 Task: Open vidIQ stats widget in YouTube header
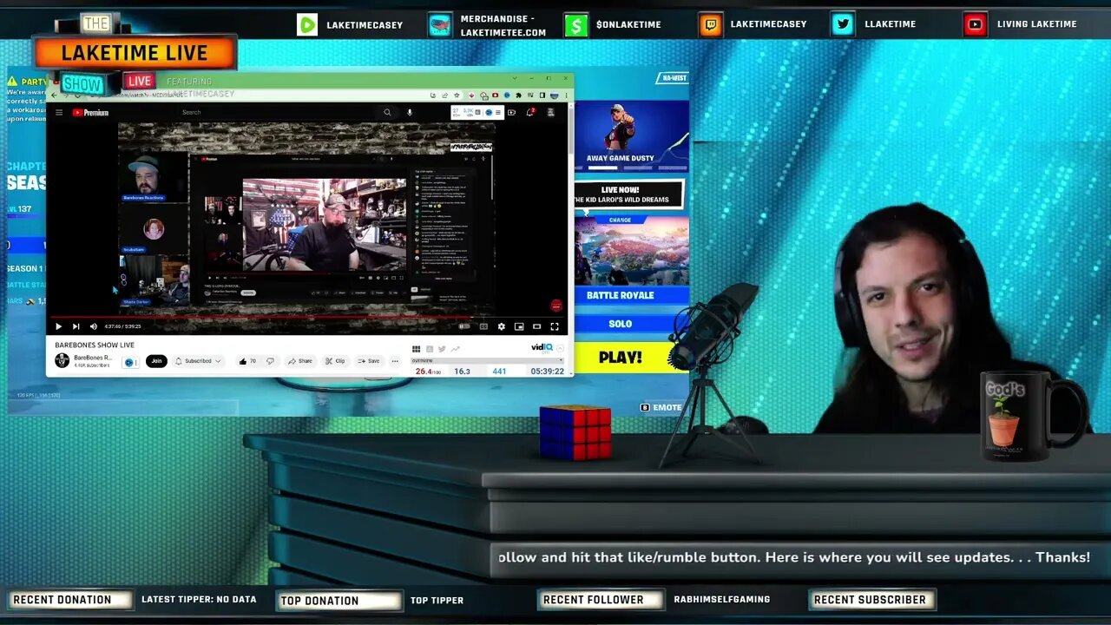coord(477,113)
